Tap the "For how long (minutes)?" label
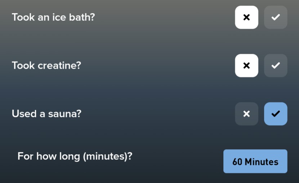This screenshot has height=183, width=299. tap(75, 157)
